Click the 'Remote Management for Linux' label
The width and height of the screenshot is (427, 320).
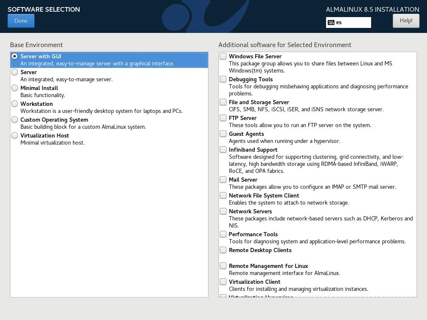point(269,266)
